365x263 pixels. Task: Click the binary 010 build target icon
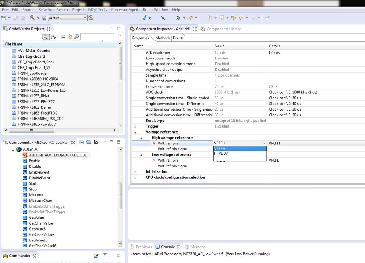44,18
